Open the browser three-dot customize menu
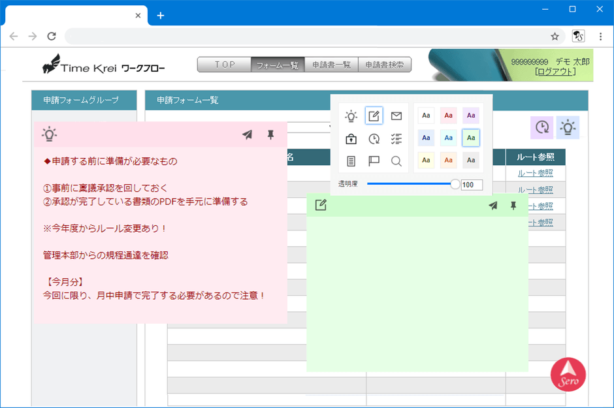Screen dimensions: 614x408 [601, 37]
